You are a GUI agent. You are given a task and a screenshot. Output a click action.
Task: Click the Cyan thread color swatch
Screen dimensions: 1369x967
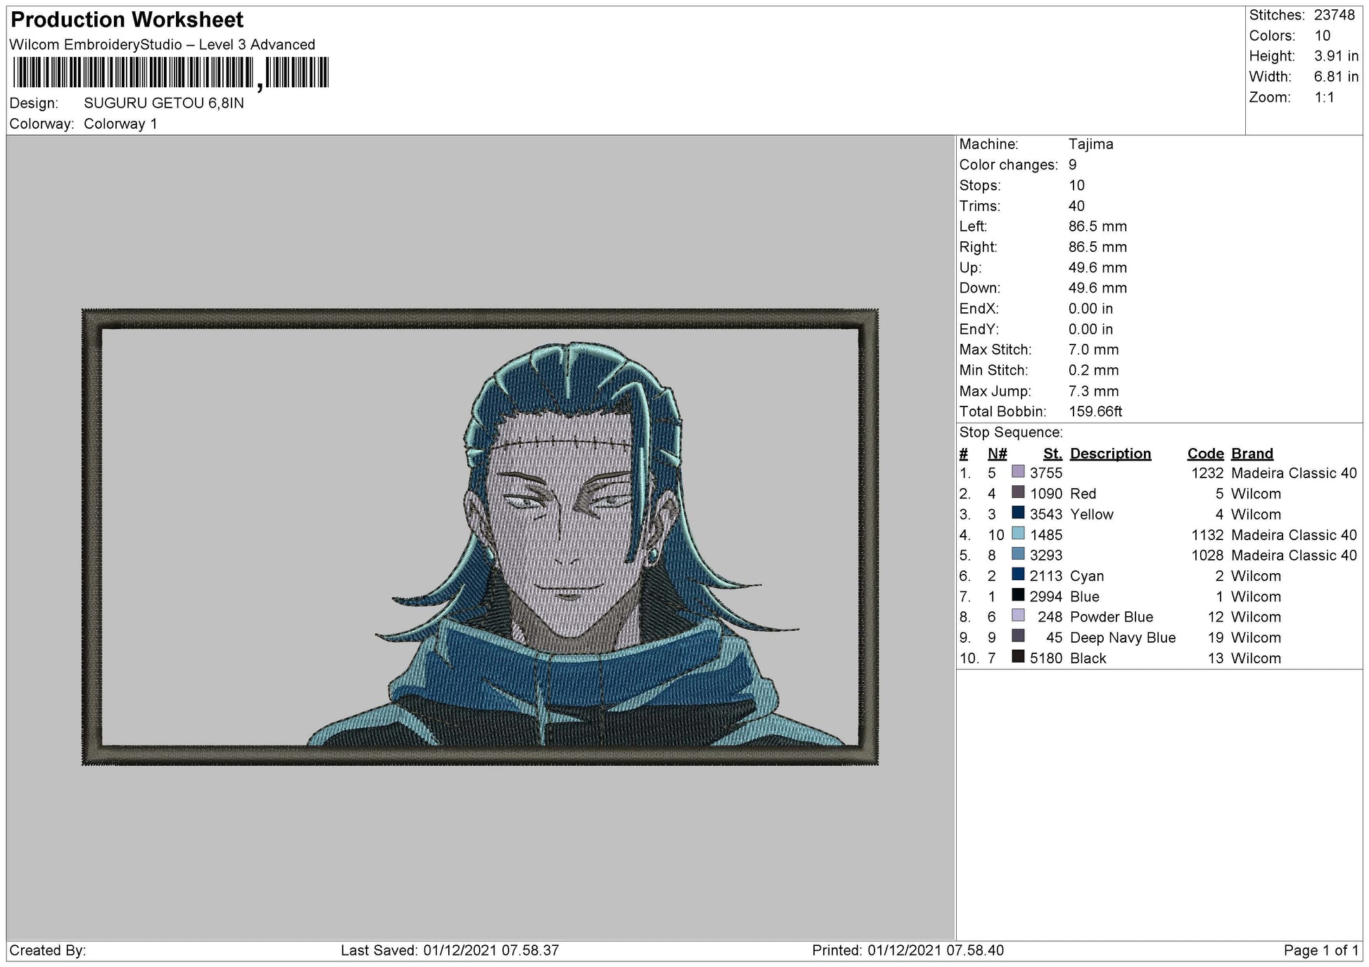pyautogui.click(x=1018, y=575)
